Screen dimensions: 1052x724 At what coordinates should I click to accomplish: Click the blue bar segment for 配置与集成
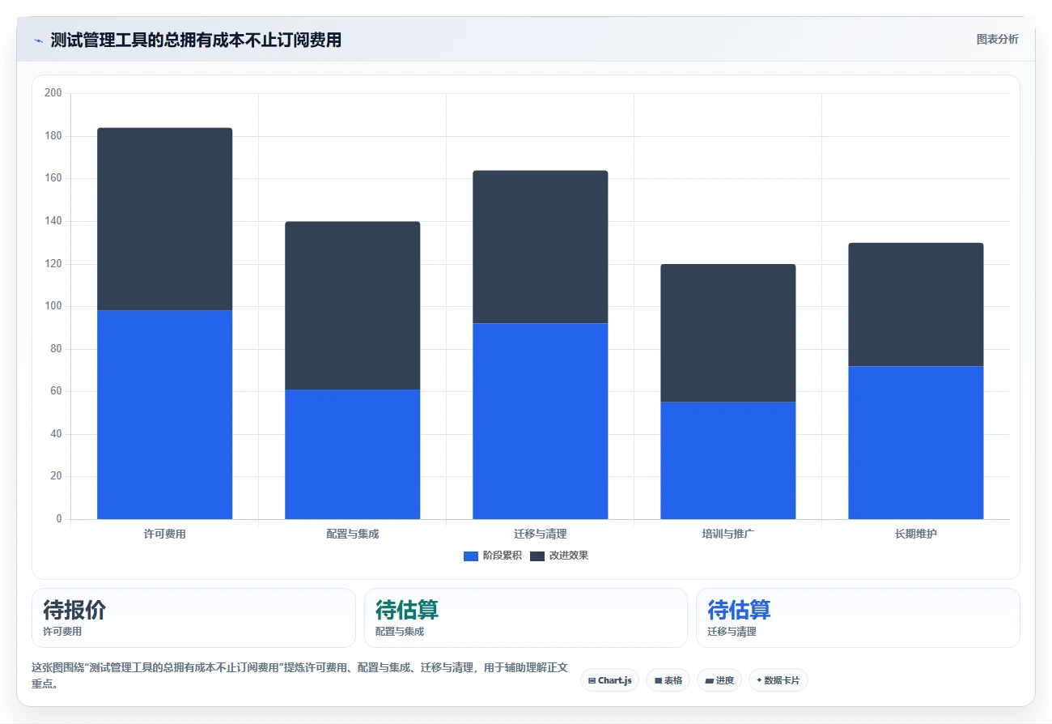[352, 454]
